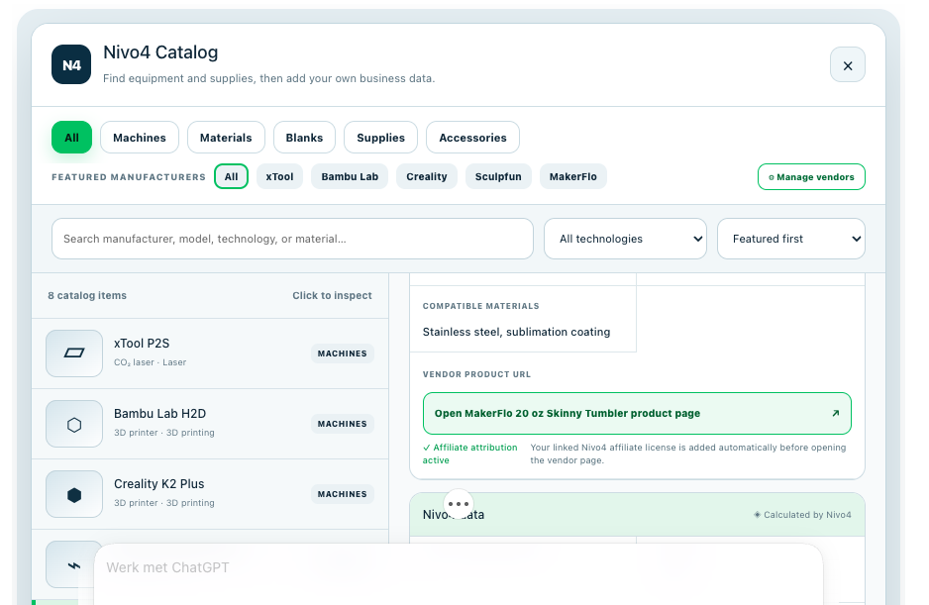Select the All manufacturers filter chip

click(231, 176)
